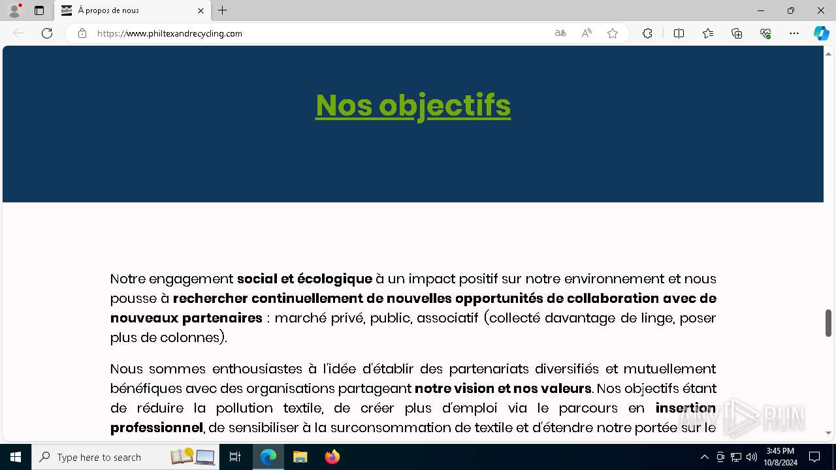Translate this page icon
This screenshot has width=836, height=470.
(x=560, y=33)
